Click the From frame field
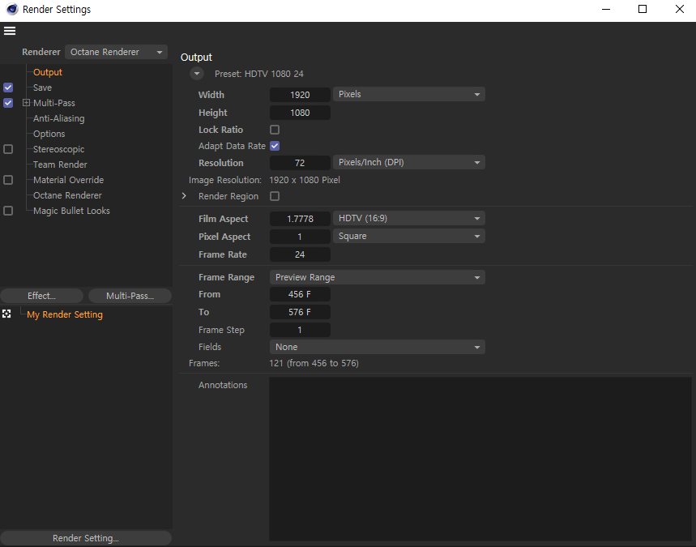This screenshot has height=547, width=696. coord(300,294)
